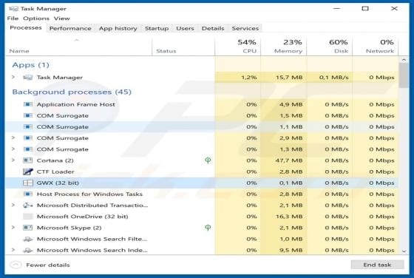Collapse view with Fewer details

[40, 265]
